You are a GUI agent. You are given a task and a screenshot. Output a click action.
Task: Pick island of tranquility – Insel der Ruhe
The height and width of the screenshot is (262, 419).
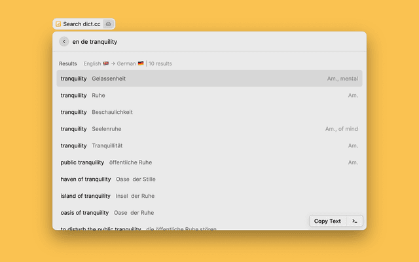[209, 196]
